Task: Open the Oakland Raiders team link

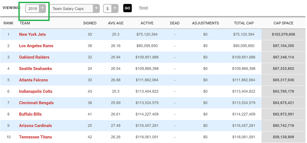Action: point(34,57)
